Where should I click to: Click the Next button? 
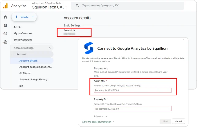point(165,121)
